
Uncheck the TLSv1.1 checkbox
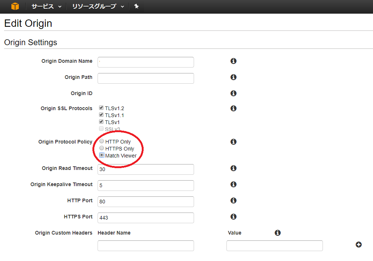point(101,115)
